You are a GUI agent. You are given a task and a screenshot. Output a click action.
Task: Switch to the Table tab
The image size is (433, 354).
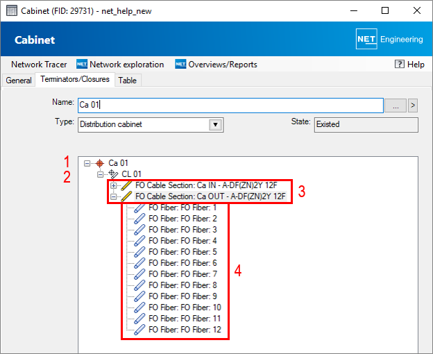point(127,81)
